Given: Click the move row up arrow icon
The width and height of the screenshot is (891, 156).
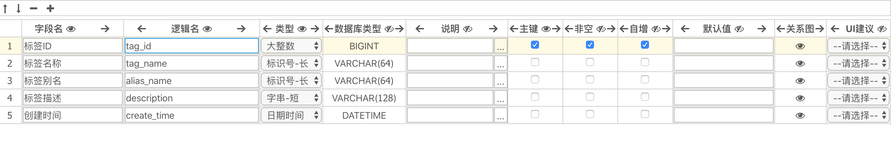Looking at the screenshot, I should click(x=5, y=8).
